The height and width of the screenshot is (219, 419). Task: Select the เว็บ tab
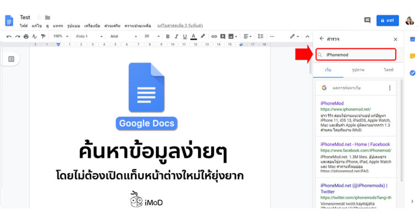tap(328, 70)
